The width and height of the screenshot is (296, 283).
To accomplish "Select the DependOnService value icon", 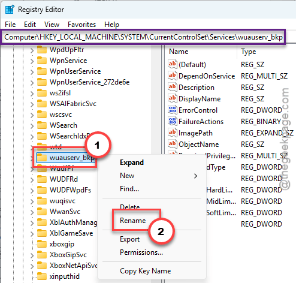I will coord(173,76).
